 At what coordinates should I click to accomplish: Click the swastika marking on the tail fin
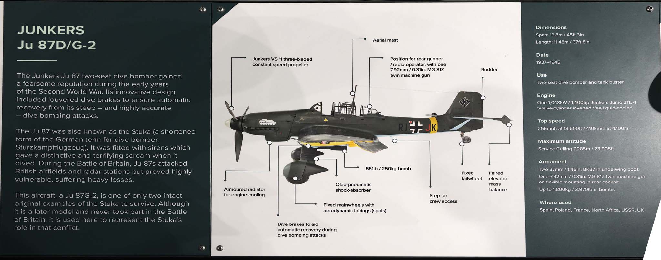[464, 102]
